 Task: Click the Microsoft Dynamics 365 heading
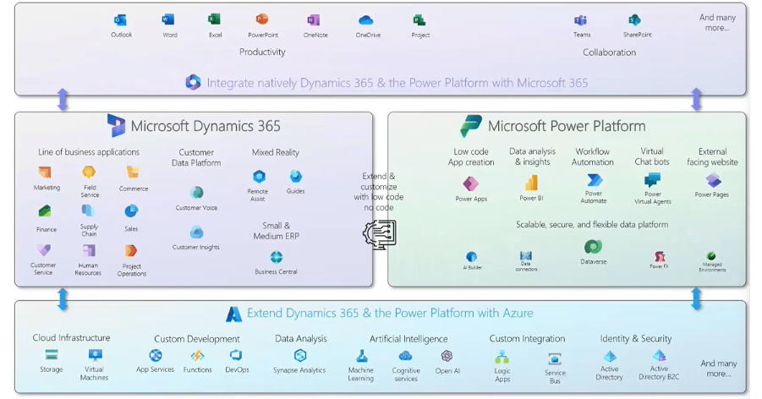(x=205, y=127)
